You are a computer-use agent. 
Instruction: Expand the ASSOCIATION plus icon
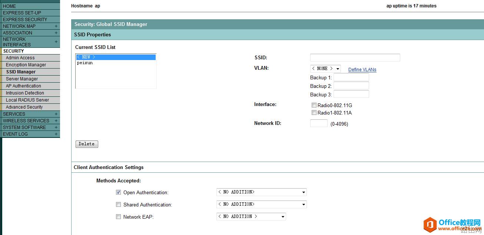coord(56,33)
